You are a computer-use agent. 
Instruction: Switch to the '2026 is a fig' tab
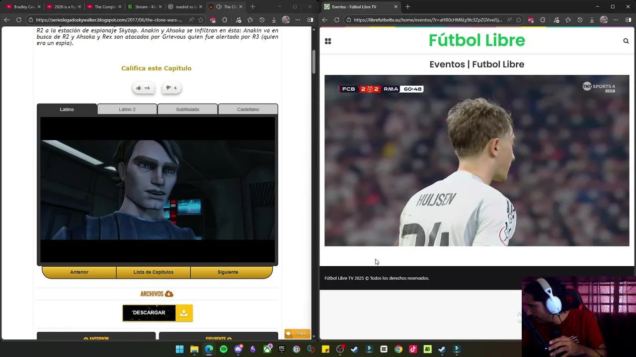(x=64, y=7)
